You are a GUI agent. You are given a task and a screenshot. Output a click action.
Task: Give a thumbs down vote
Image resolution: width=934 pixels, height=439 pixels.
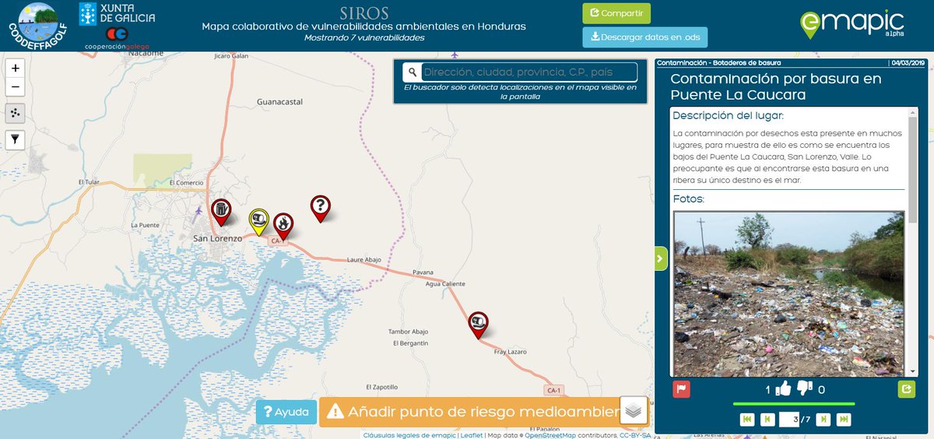pos(805,389)
